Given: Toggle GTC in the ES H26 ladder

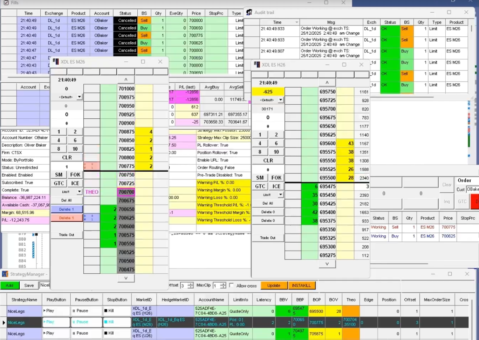Looking at the screenshot, I should click(x=260, y=186).
